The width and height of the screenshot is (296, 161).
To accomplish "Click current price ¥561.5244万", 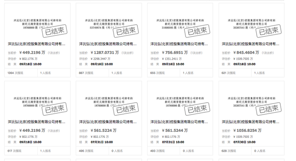I will (x=175, y=131).
